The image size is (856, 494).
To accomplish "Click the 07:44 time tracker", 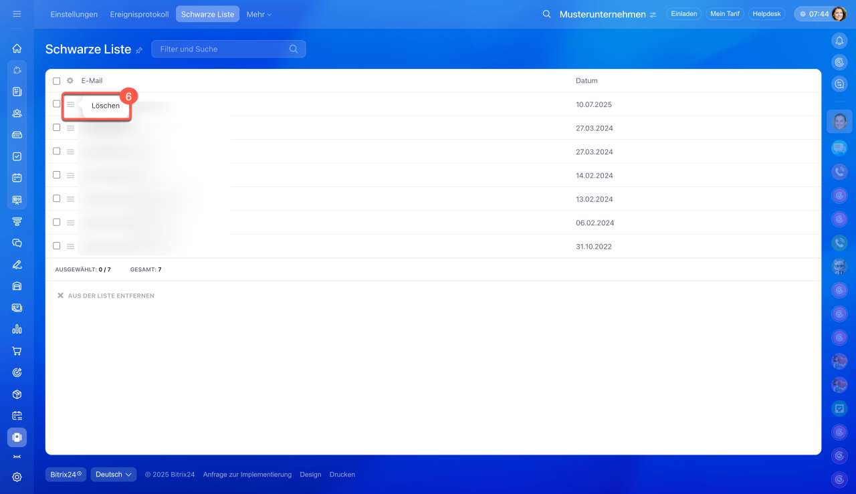I will point(814,14).
